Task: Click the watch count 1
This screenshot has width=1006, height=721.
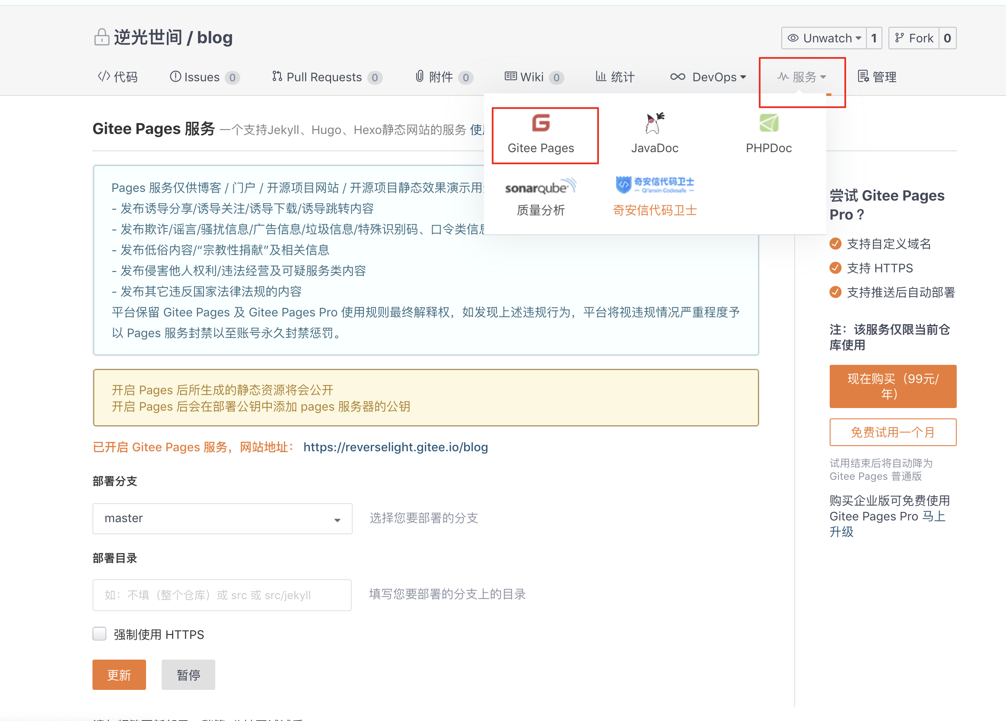Action: coord(874,38)
